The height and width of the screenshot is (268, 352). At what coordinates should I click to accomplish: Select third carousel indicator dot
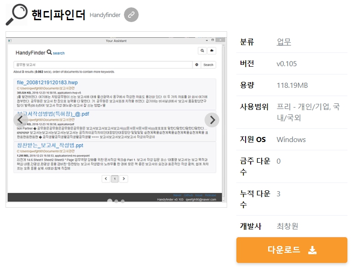(123, 201)
